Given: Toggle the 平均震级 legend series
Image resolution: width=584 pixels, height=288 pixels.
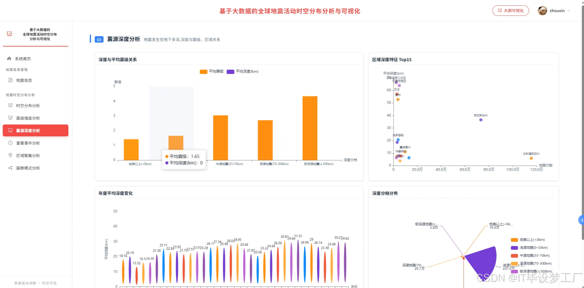Looking at the screenshot, I should 211,71.
